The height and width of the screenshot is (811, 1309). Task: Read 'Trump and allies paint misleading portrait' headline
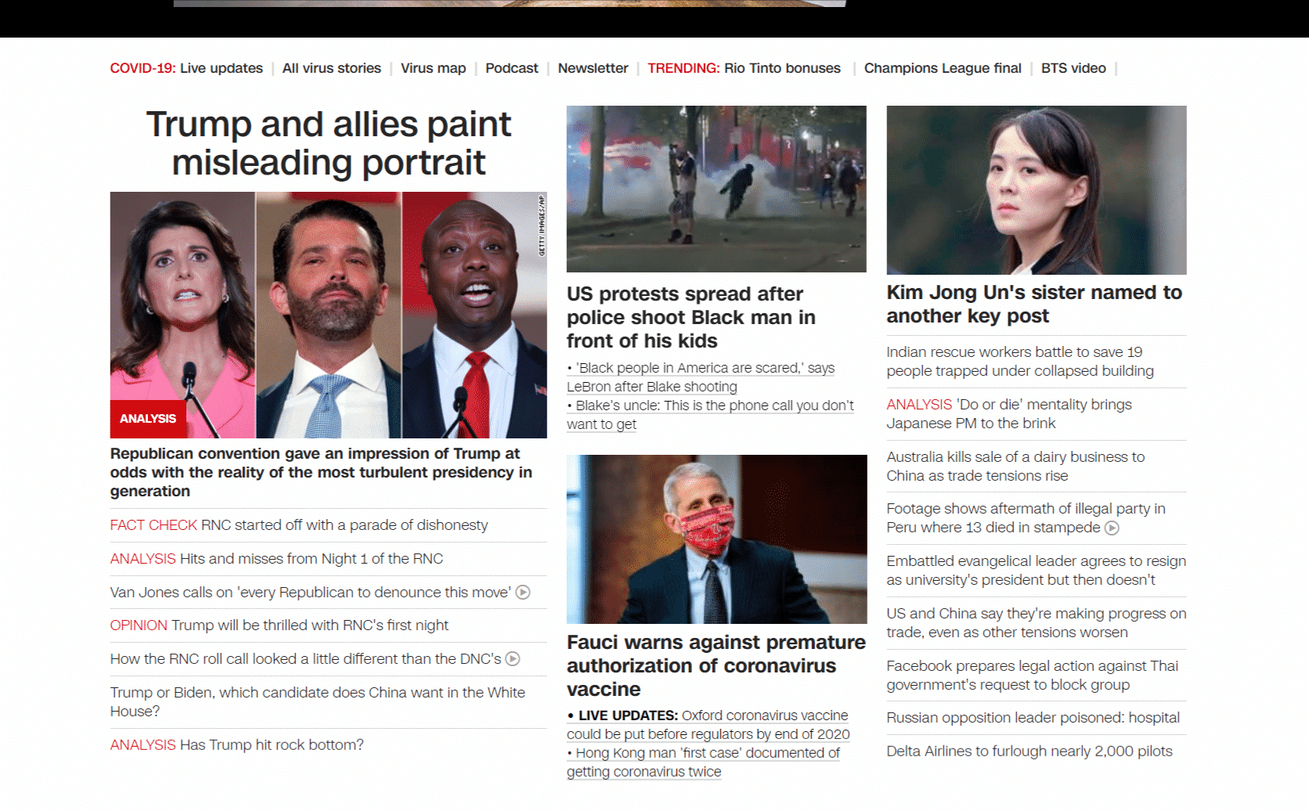[x=328, y=143]
